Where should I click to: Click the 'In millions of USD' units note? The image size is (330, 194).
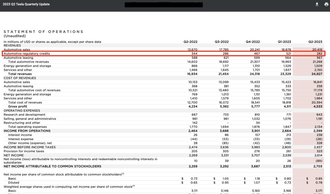pos(52,42)
